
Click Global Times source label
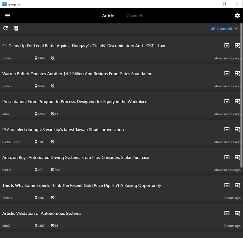[x=11, y=142]
